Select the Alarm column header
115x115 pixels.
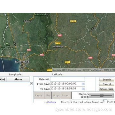point(18,79)
